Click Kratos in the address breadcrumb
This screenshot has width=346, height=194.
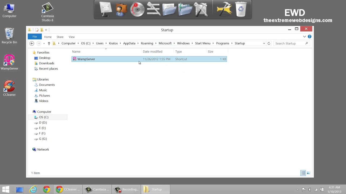(x=113, y=43)
